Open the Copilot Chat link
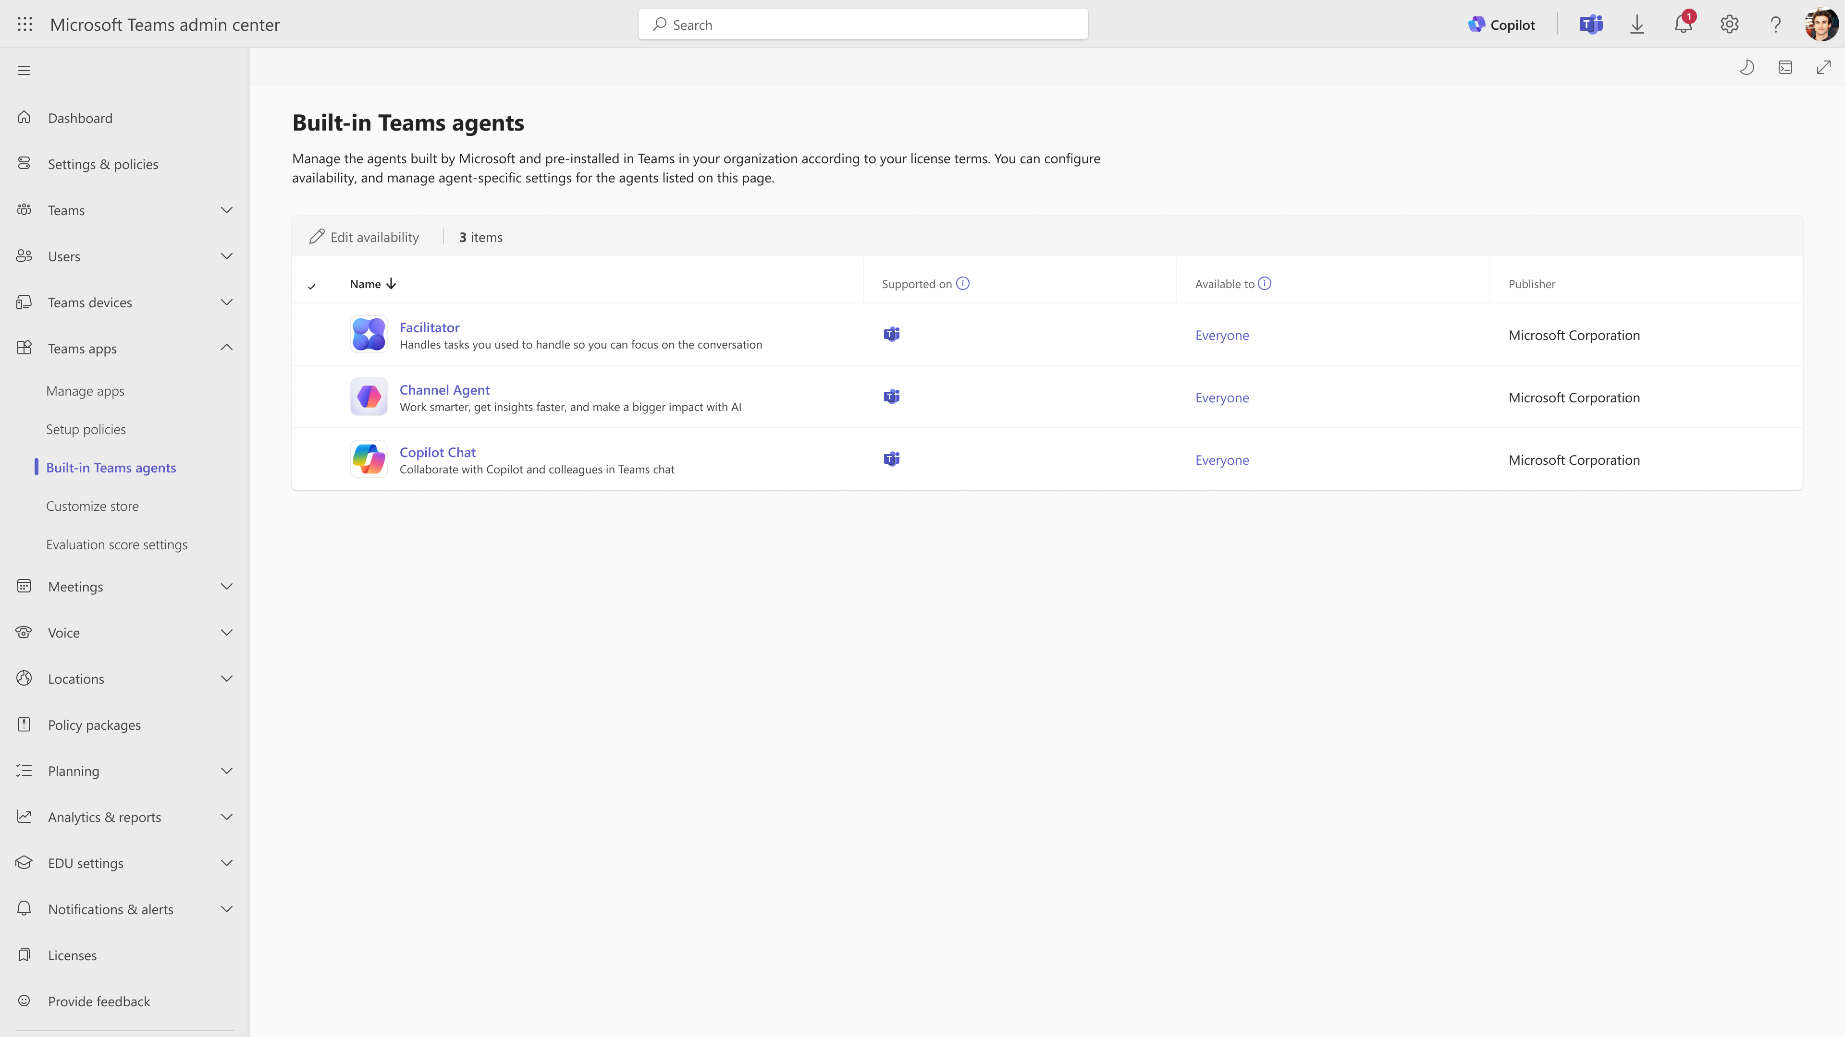The width and height of the screenshot is (1845, 1037). 437,452
